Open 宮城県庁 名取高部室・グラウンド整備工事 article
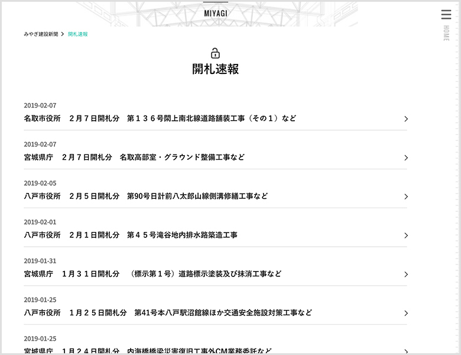This screenshot has height=355, width=461. (x=134, y=157)
